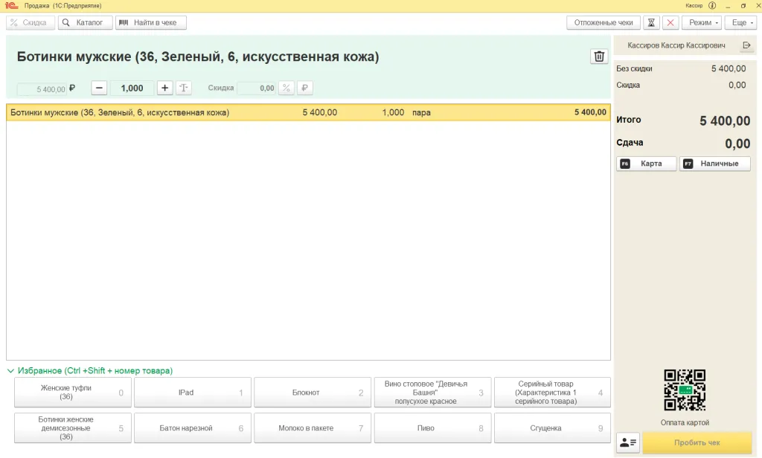Viewport: 762px width, 458px height.
Task: Click the red X icon to cancel receipt
Action: coord(670,22)
